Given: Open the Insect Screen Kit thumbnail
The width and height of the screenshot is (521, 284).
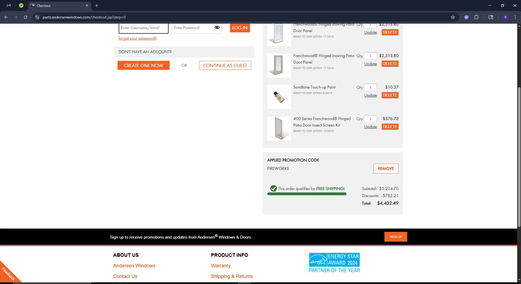Looking at the screenshot, I should pyautogui.click(x=279, y=128).
